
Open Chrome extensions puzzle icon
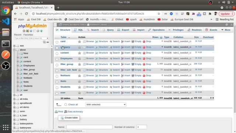tap(210, 14)
